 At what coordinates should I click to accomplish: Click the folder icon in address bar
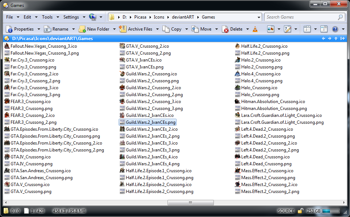pyautogui.click(x=112, y=17)
